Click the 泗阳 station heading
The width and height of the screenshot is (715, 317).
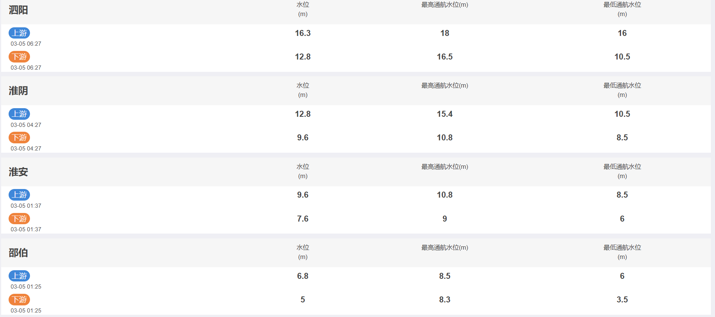tap(18, 10)
